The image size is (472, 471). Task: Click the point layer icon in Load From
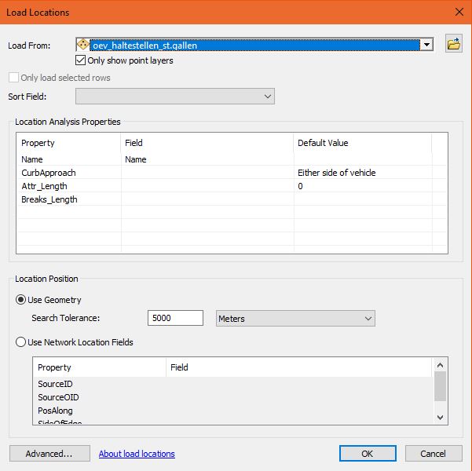point(83,45)
